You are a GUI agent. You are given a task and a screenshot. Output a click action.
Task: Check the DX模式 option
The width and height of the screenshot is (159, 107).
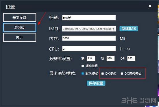(103, 73)
